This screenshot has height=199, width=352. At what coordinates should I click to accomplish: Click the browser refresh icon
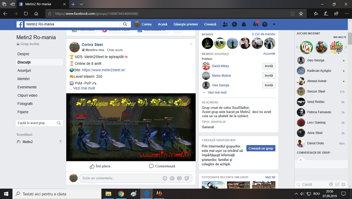[26, 13]
